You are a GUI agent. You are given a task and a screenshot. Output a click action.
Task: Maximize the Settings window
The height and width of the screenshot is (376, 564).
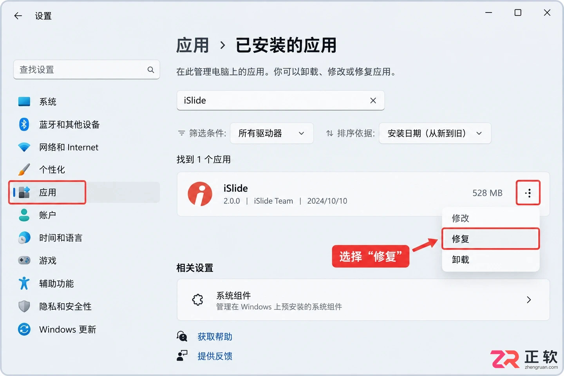coord(518,13)
